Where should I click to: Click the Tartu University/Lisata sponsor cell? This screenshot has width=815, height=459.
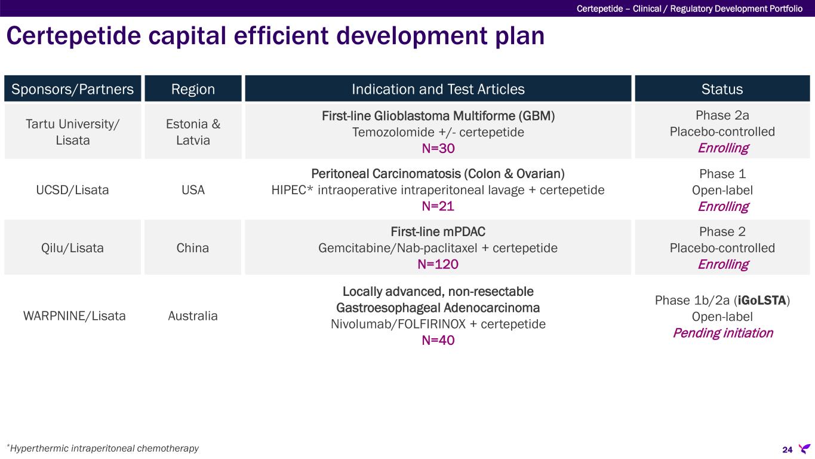pyautogui.click(x=72, y=132)
